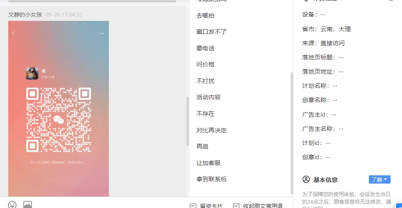Select quick phrase 问价格
This screenshot has width=402, height=208.
click(206, 65)
